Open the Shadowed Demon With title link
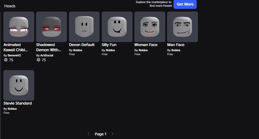 pyautogui.click(x=49, y=47)
